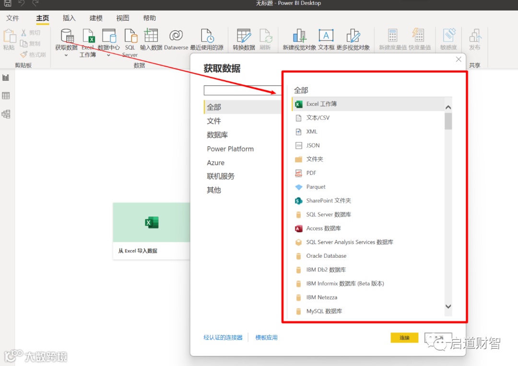The image size is (518, 366).
Task: Open the 获取数据 (Get Data) ribbon icon
Action: tap(67, 35)
